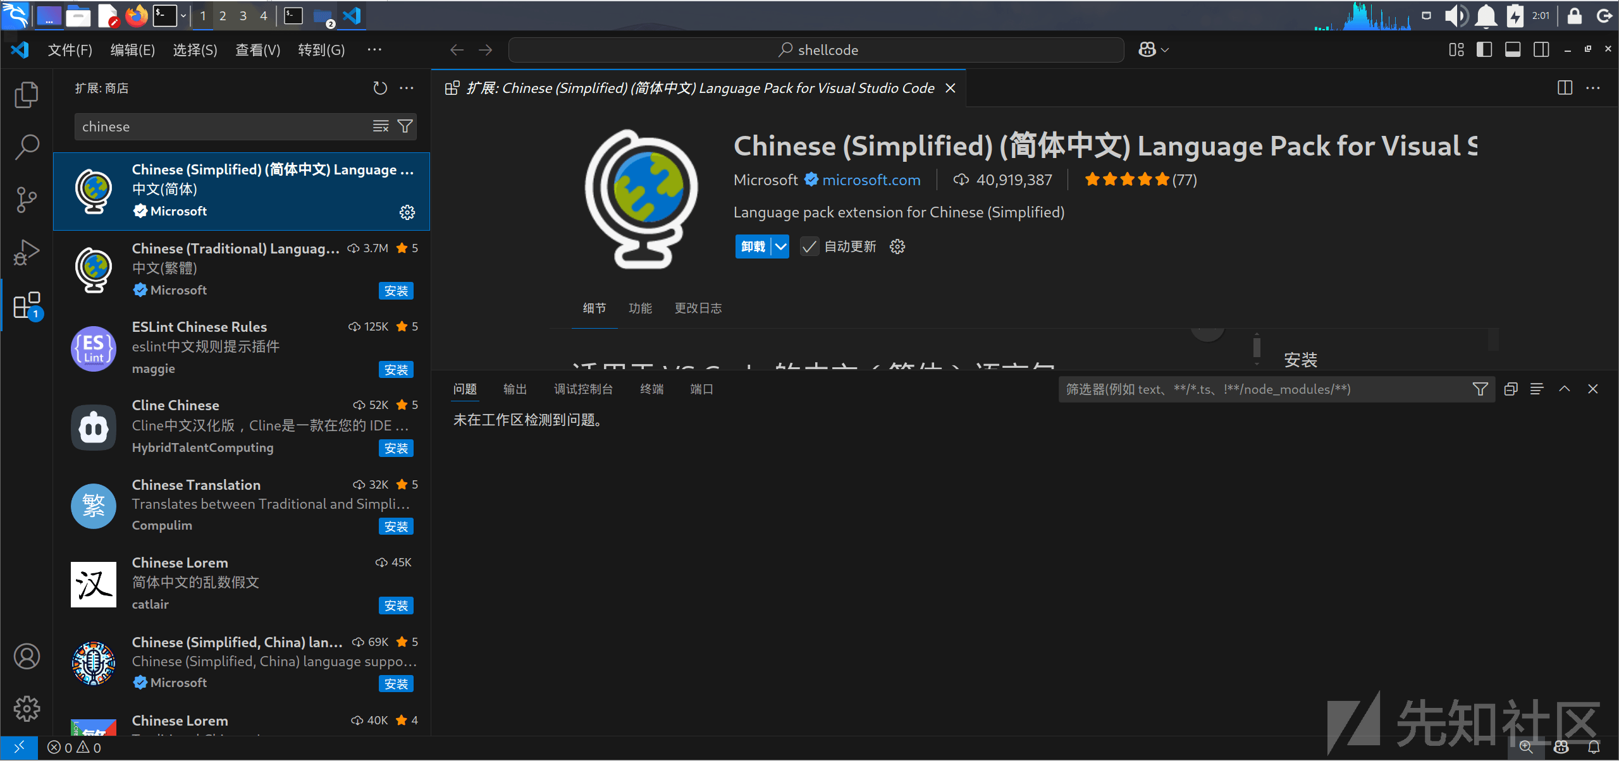Image resolution: width=1619 pixels, height=761 pixels.
Task: Toggle problems view as table or tree
Action: 1537,389
